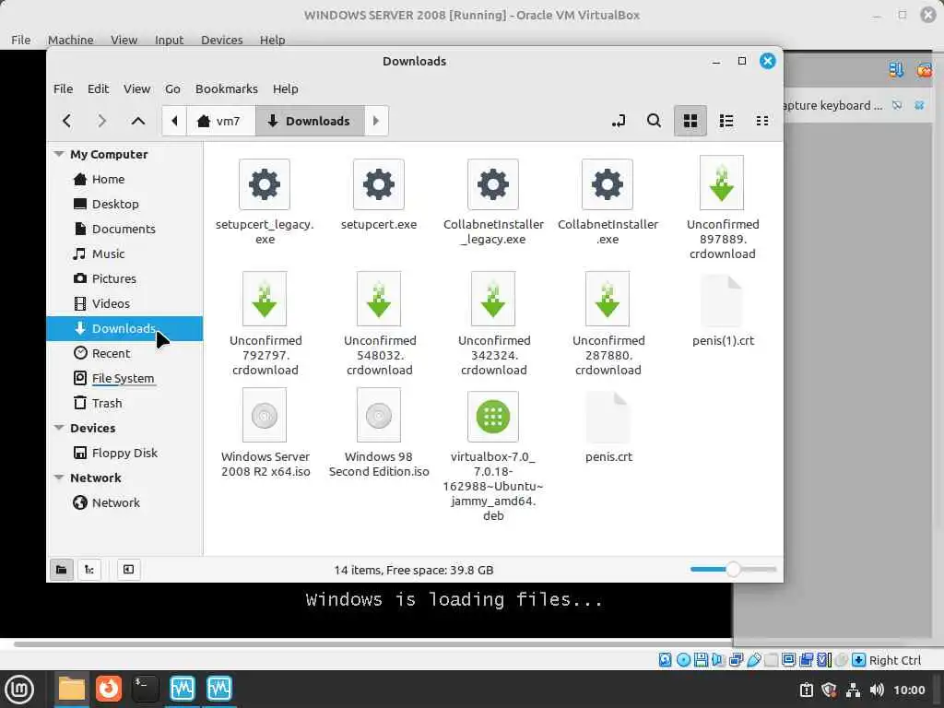Screen dimensions: 944x708
Task: Open VirtualBox Machine menu
Action: pyautogui.click(x=70, y=40)
